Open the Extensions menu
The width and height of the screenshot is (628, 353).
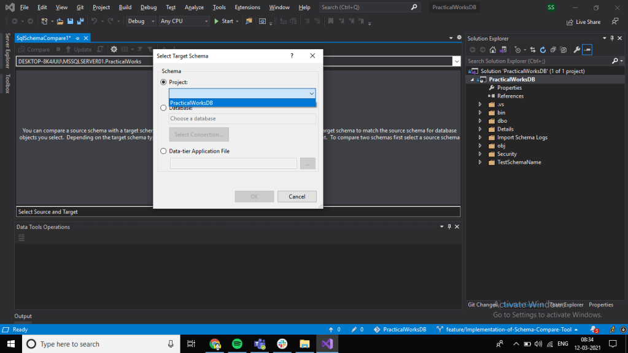tap(247, 7)
